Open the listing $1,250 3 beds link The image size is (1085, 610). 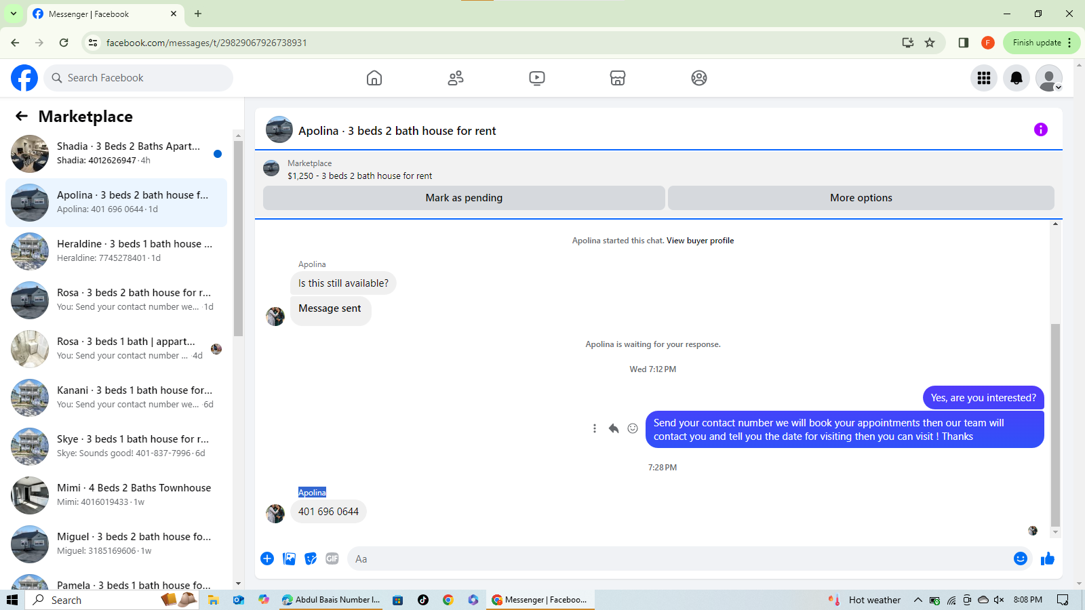coord(359,176)
